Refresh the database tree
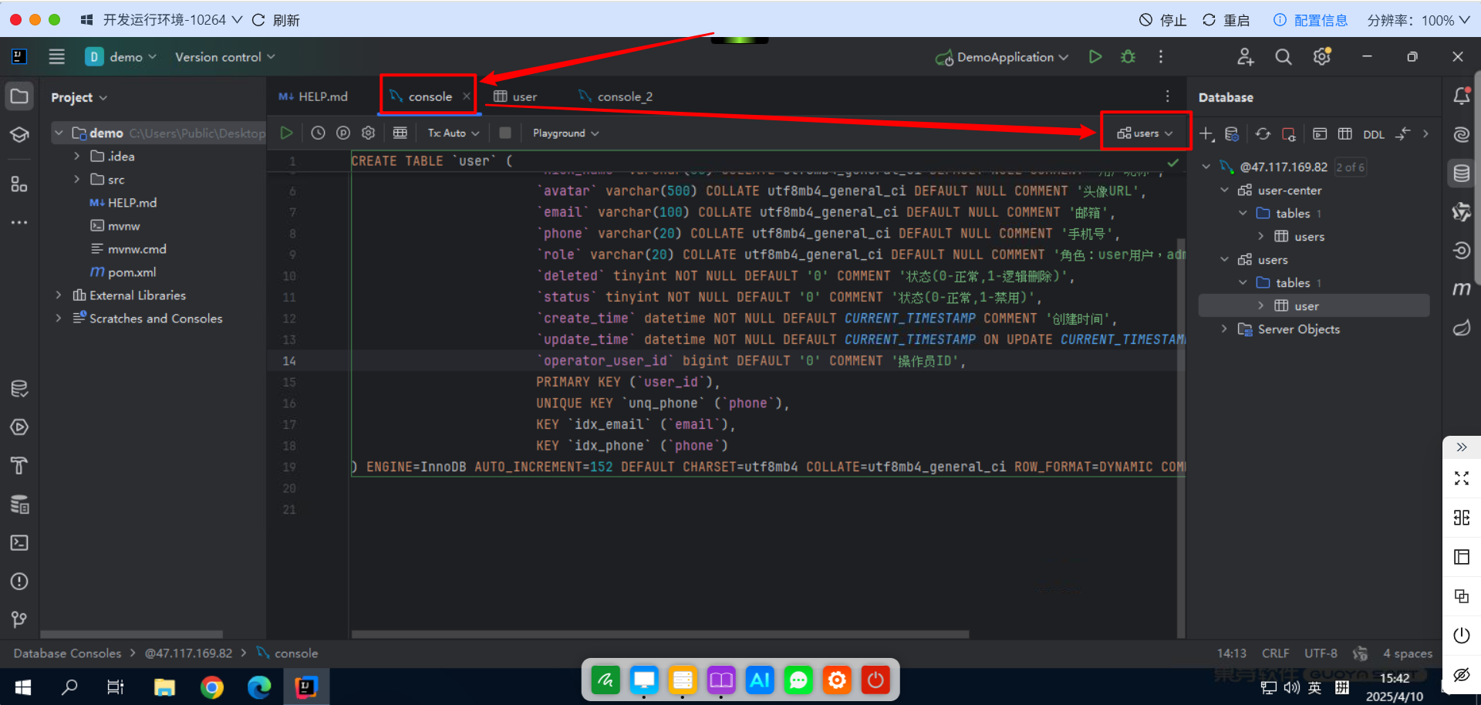 (x=1263, y=134)
